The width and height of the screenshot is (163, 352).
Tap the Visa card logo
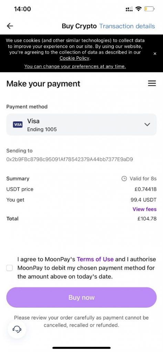[x=18, y=124]
